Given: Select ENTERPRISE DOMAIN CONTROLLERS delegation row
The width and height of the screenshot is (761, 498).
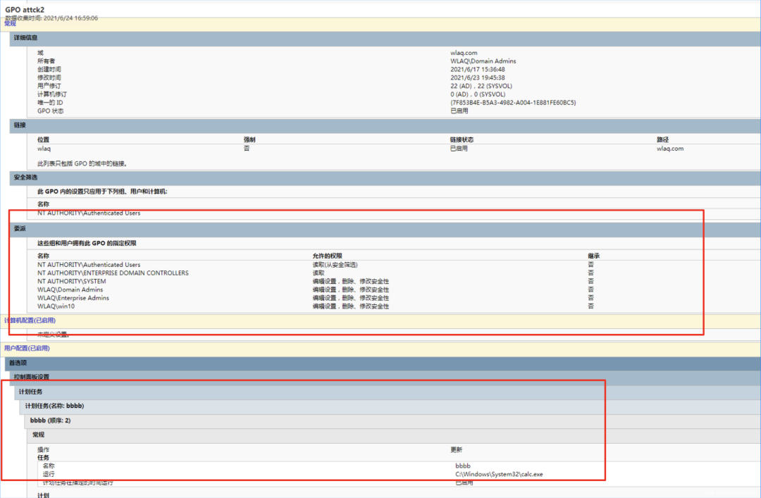Looking at the screenshot, I should 113,273.
